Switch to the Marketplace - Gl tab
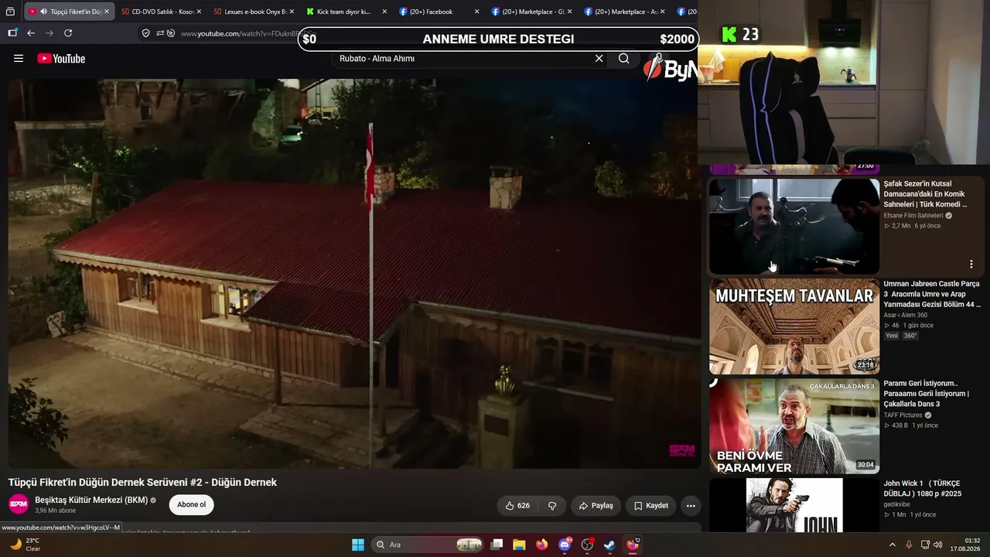Viewport: 990px width, 557px height. point(532,12)
